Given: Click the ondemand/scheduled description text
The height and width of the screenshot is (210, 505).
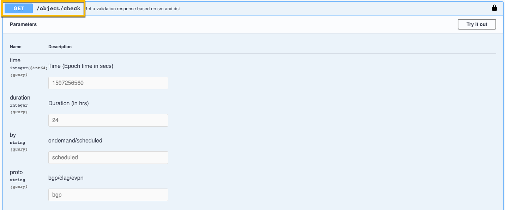Looking at the screenshot, I should click(x=75, y=141).
